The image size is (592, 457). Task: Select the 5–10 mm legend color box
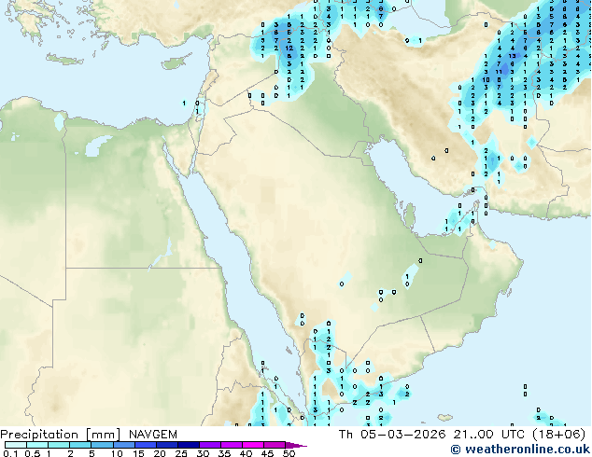point(102,445)
